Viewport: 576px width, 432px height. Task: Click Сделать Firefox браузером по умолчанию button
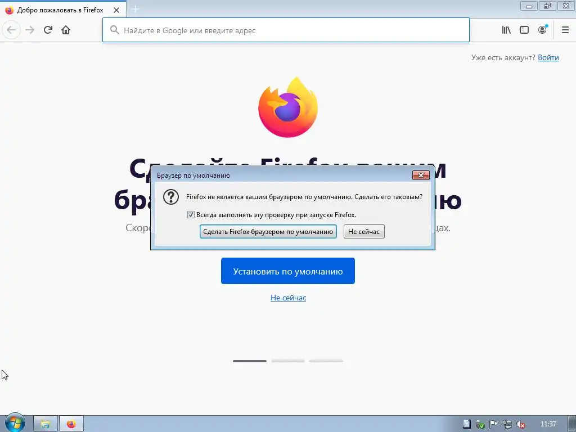(268, 231)
